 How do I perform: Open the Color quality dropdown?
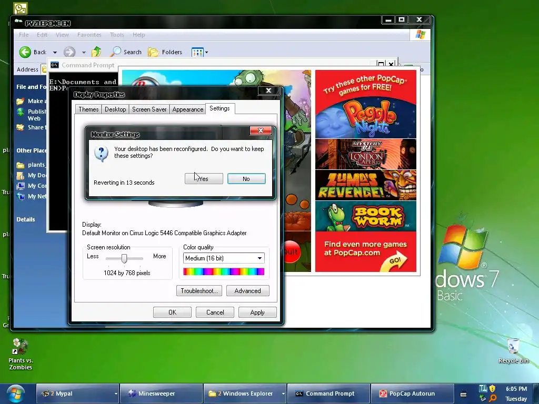[224, 258]
